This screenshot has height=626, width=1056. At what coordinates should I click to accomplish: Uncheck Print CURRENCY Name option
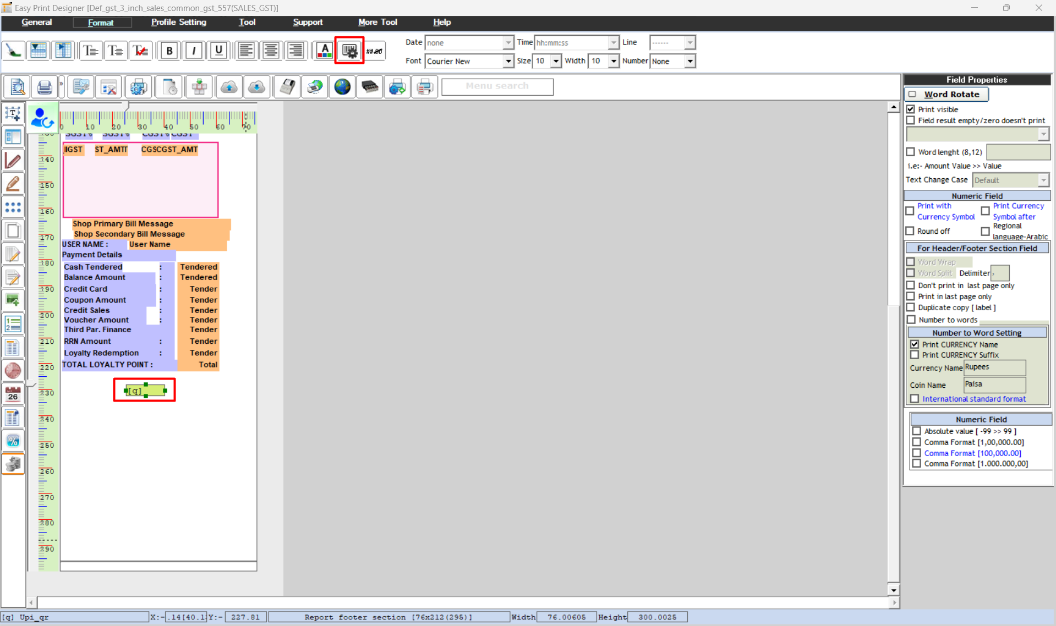pyautogui.click(x=915, y=344)
